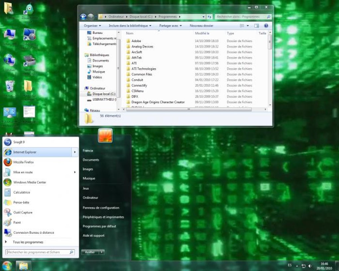Click the Explorer Back arrow button

pos(83,17)
